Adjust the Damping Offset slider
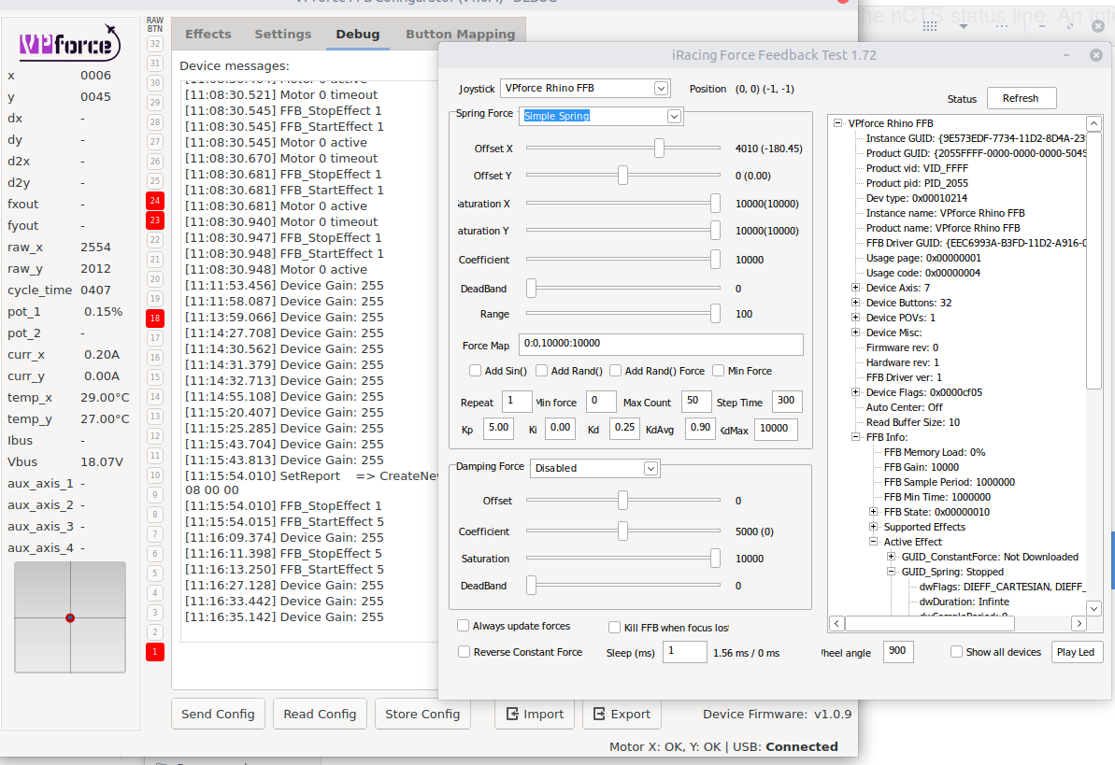This screenshot has height=765, width=1115. click(622, 501)
